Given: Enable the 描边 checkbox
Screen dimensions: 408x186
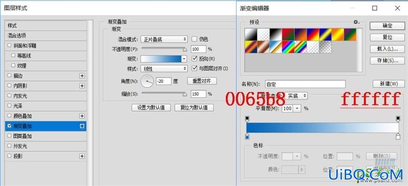Looking at the screenshot, I should click(x=9, y=75).
